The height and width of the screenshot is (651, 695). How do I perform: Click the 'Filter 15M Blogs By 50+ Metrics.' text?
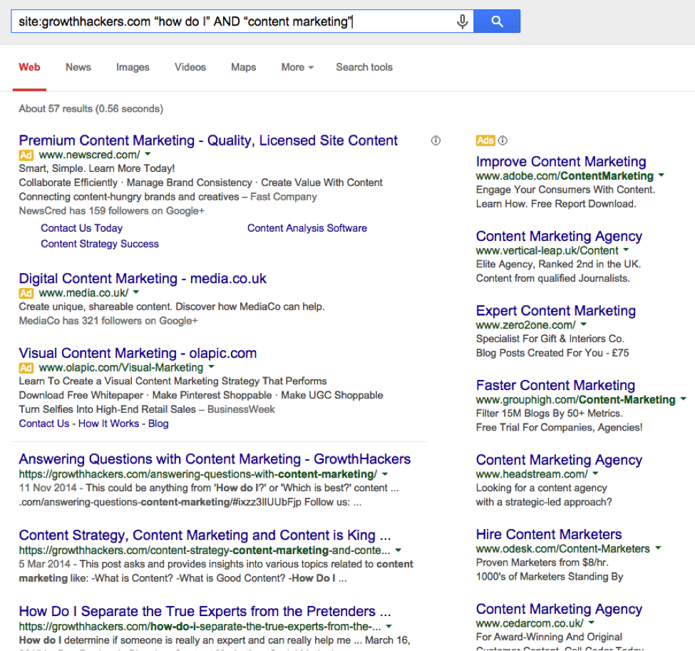click(549, 414)
